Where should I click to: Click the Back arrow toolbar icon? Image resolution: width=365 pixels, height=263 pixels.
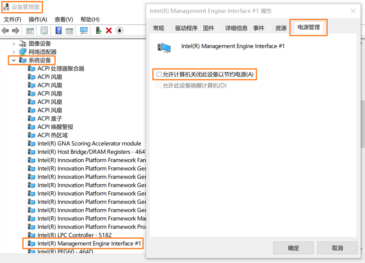(x=5, y=31)
